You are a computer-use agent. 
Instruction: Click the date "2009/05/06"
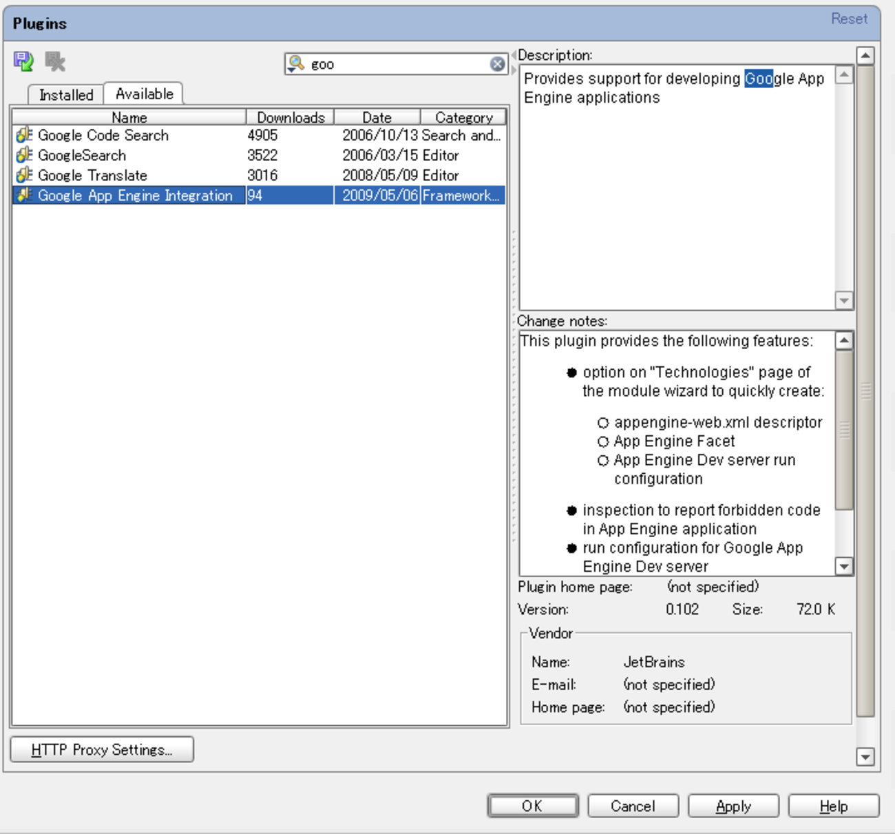click(x=380, y=195)
